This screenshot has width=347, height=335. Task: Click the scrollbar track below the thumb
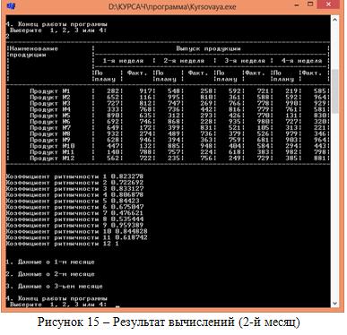click(x=334, y=206)
